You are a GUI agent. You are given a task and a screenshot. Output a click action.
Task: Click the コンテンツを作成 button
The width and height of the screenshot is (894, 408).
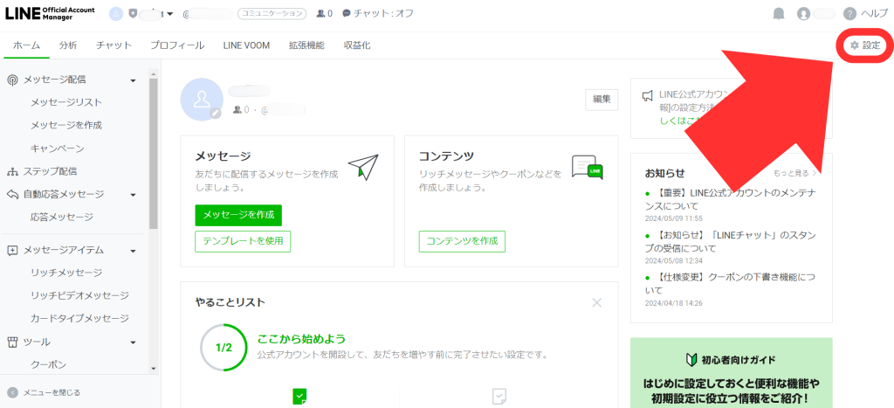tap(462, 241)
